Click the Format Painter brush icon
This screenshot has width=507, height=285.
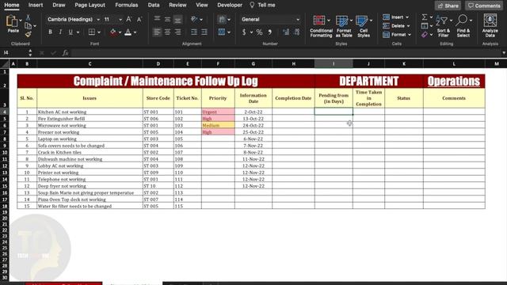29,33
